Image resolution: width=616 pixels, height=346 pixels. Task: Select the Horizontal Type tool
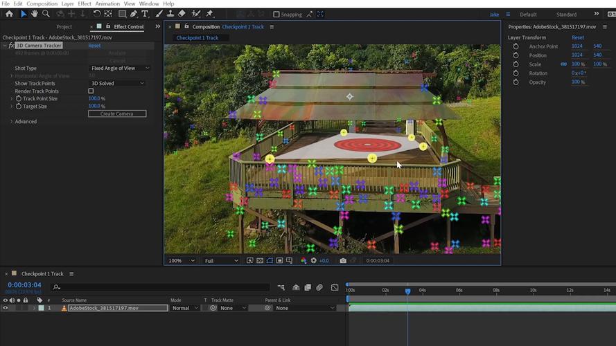(x=145, y=14)
